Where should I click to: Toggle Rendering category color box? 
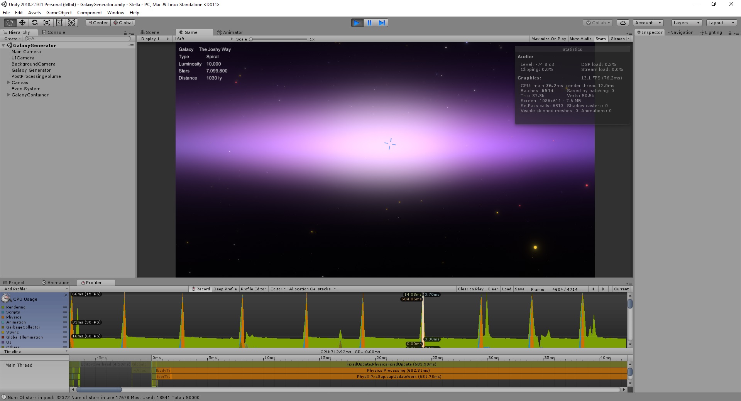(3, 307)
